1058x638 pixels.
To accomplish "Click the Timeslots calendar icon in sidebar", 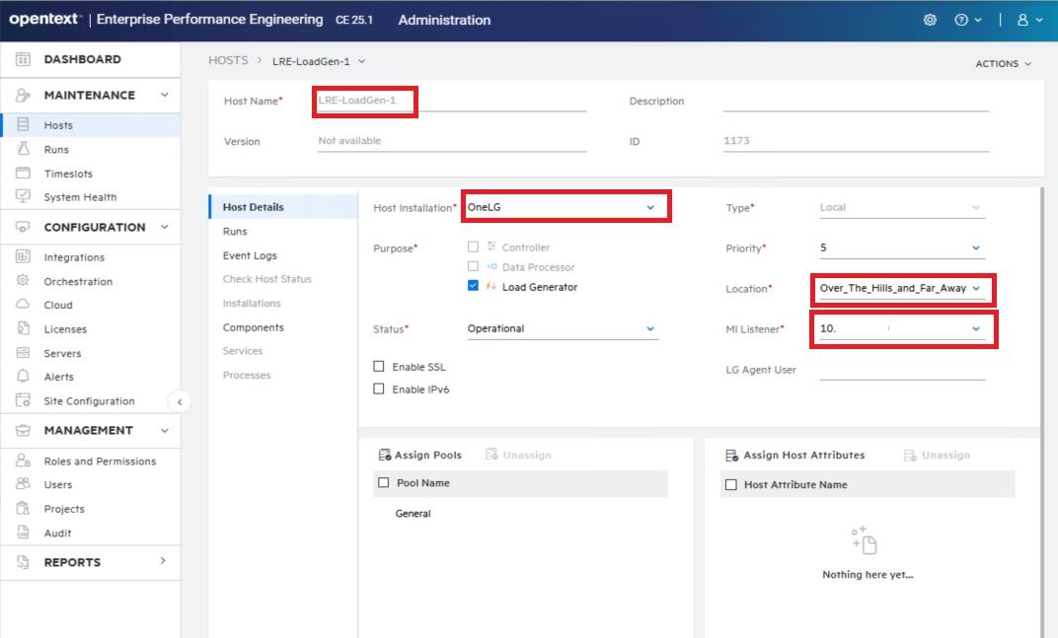I will tap(23, 174).
